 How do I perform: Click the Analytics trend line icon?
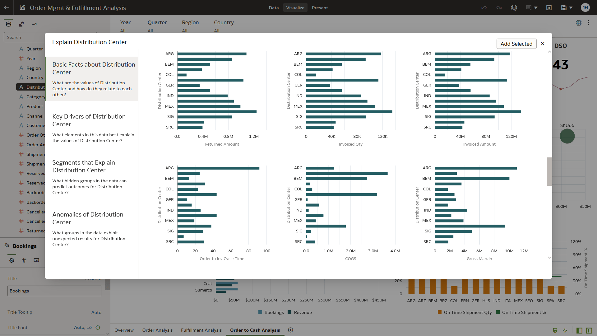click(x=34, y=24)
